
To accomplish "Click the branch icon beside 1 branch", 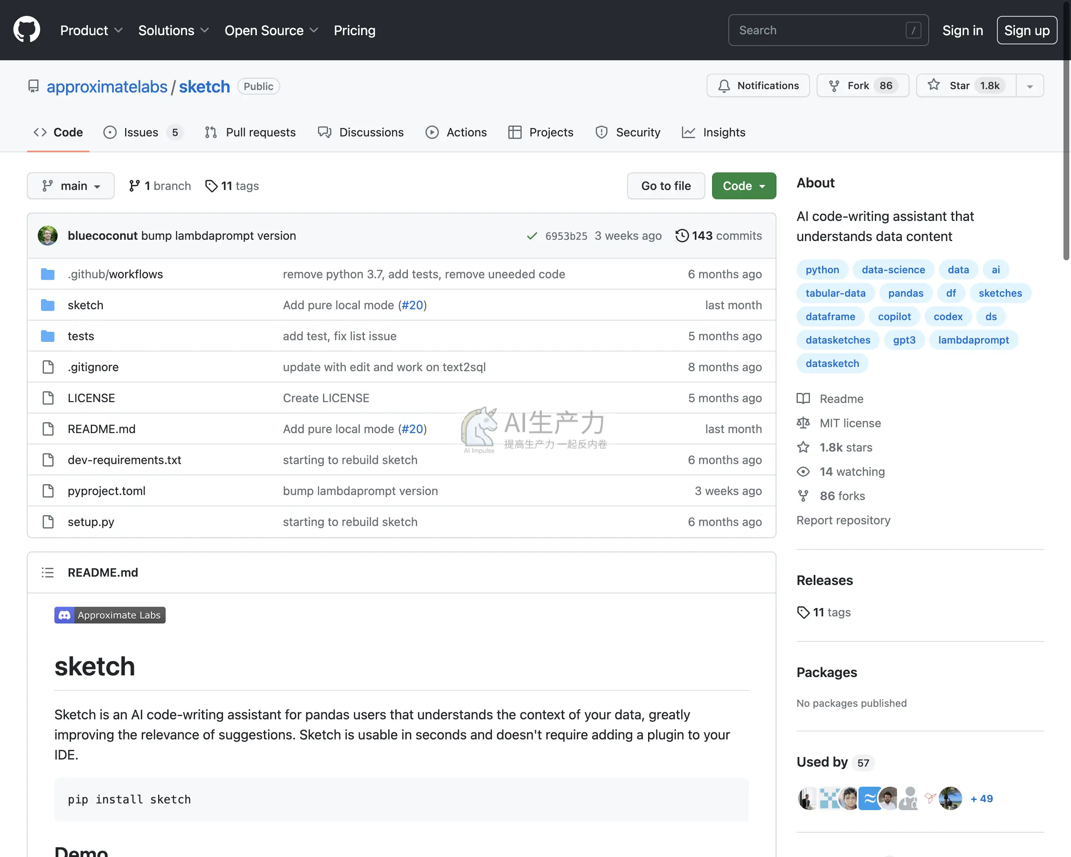I will 134,186.
